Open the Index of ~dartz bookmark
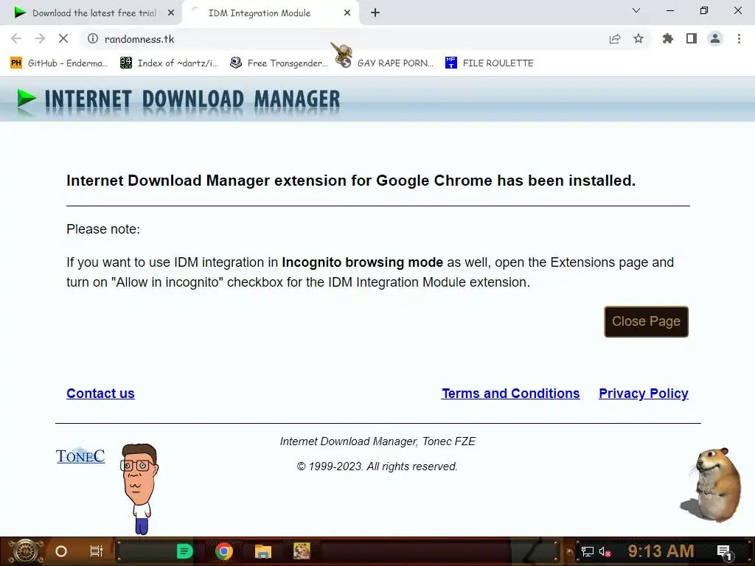The image size is (755, 566). 169,63
